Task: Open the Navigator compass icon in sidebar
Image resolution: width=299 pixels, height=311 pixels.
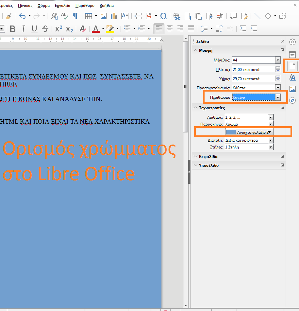Action: (292, 100)
